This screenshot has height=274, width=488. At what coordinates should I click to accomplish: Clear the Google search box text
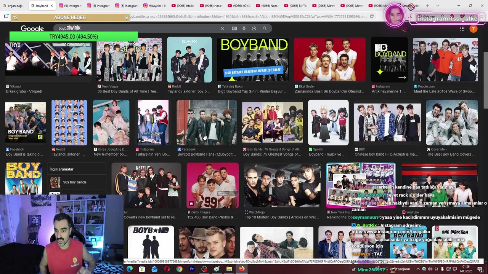[222, 29]
